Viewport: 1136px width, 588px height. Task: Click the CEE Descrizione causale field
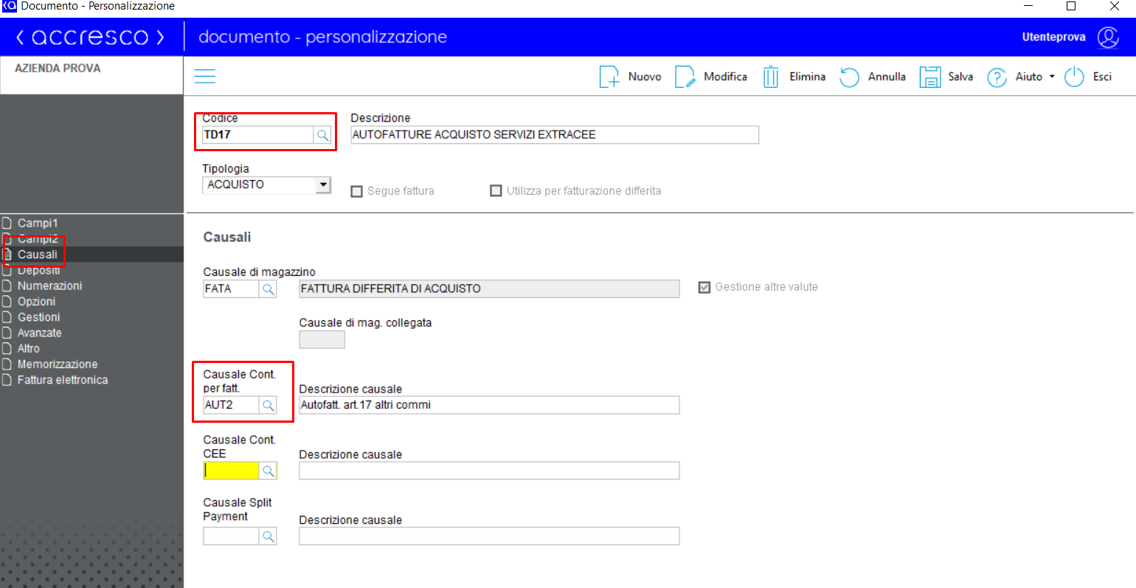[489, 471]
